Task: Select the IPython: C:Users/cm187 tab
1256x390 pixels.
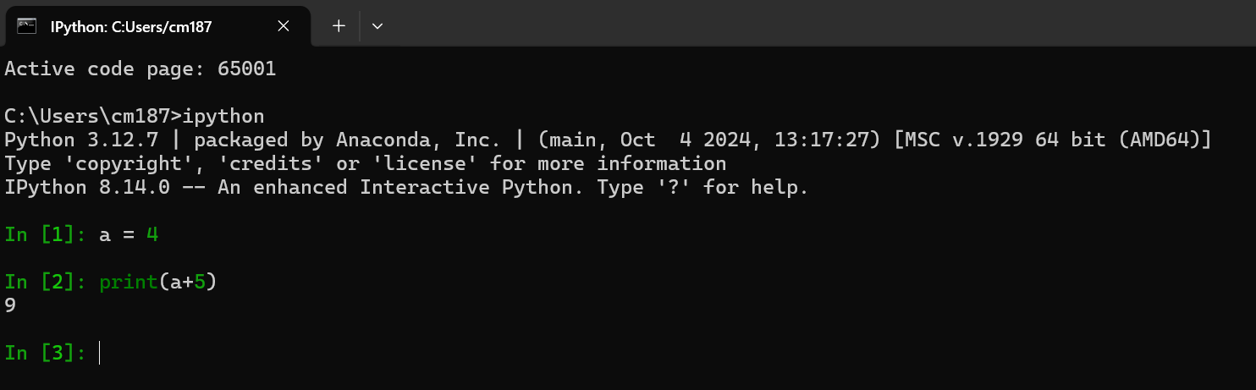Action: 131,27
